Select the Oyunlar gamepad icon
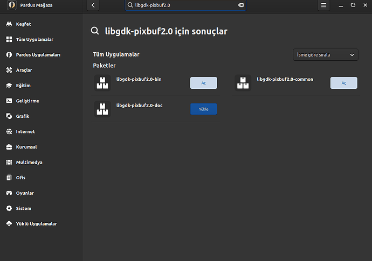Viewport: 372px width, 261px height. tap(9, 193)
